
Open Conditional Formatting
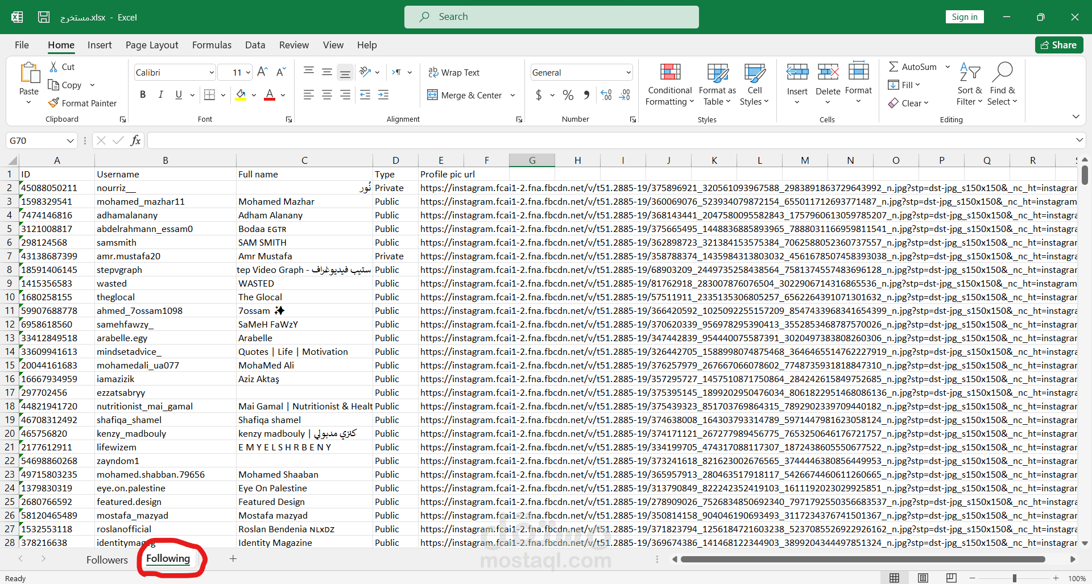pos(669,84)
